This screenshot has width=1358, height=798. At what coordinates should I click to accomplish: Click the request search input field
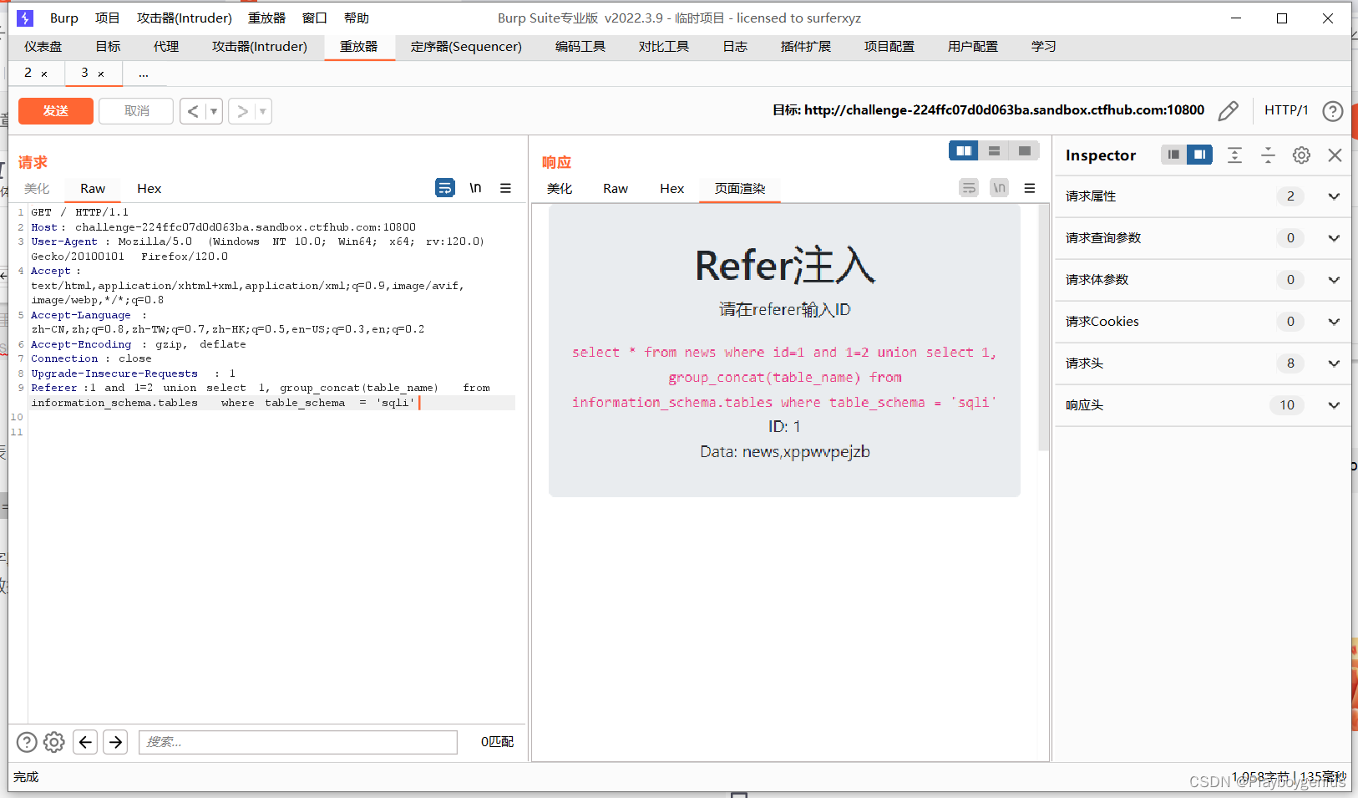298,742
